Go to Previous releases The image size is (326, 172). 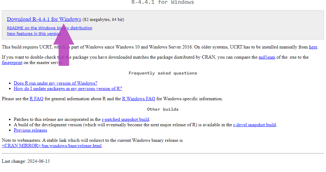coord(30,130)
